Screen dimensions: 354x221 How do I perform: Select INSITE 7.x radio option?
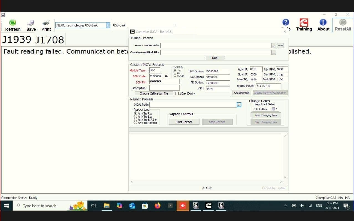175,71
